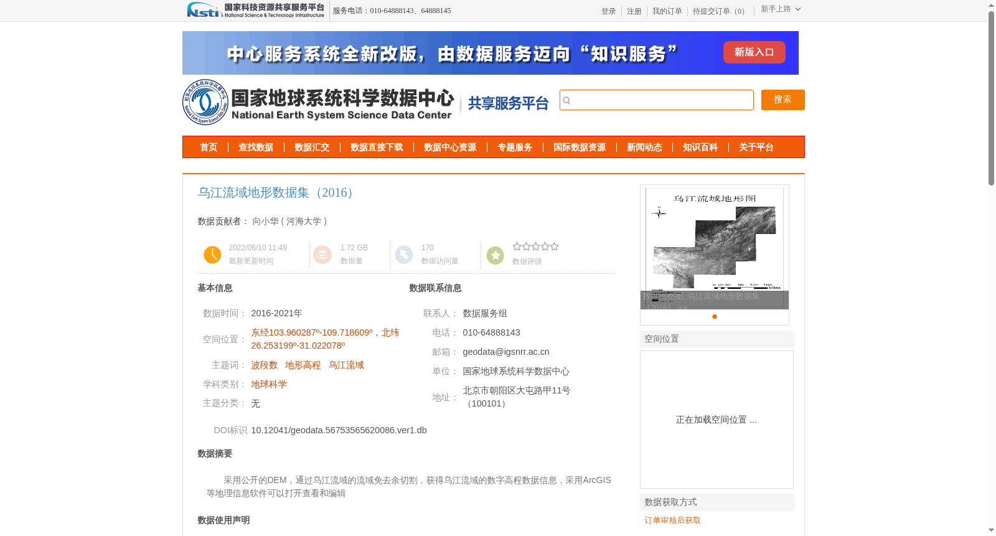Click the scrollbar up arrow
The height and width of the screenshot is (536, 996).
coord(991,5)
